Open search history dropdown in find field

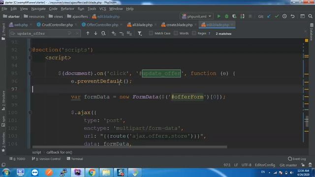(13, 33)
